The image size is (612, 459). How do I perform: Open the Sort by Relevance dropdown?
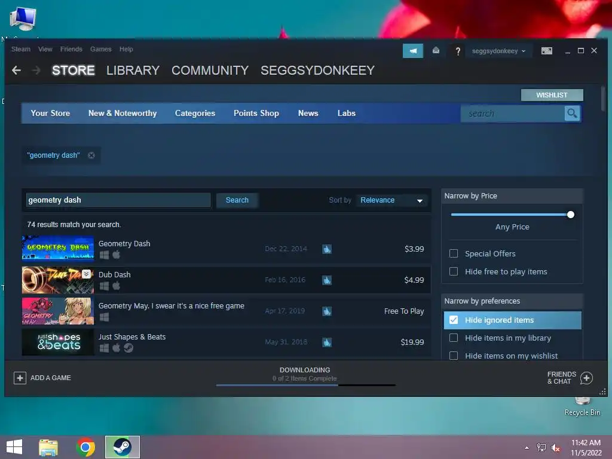[x=392, y=200]
